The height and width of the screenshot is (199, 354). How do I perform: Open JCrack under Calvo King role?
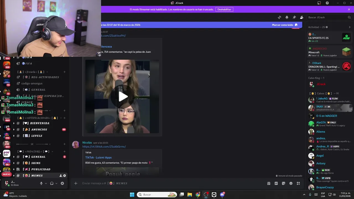point(329,84)
